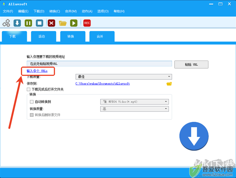Play the file with the green play icon

click(x=74, y=23)
